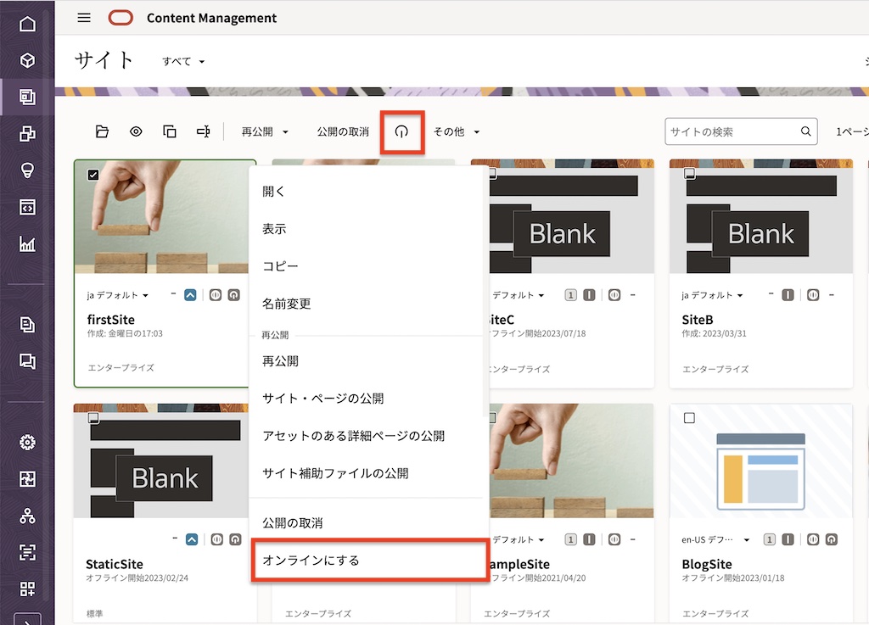
Task: Click the 公開の取消 toolbar button
Action: pos(343,132)
